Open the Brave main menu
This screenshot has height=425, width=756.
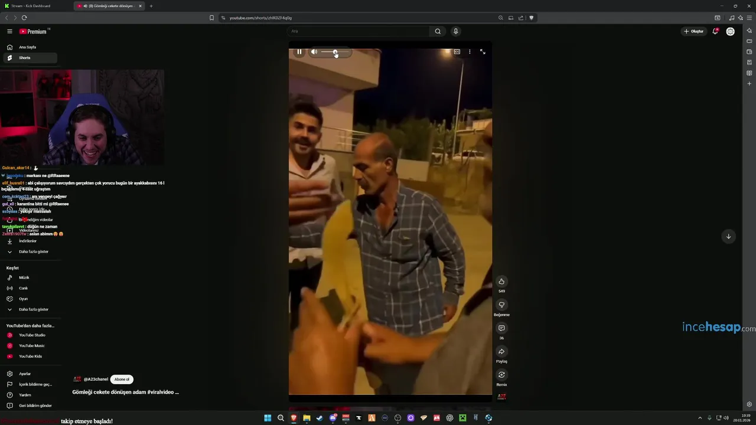pos(749,18)
